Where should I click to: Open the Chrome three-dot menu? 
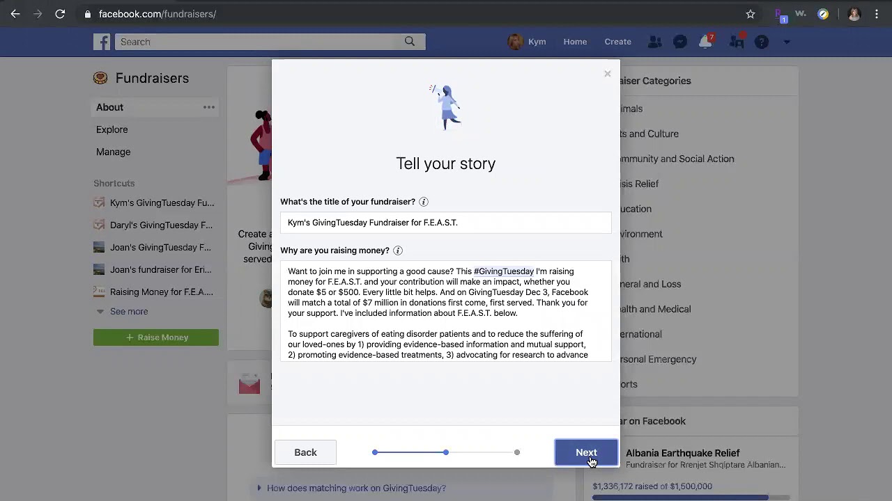coord(877,14)
